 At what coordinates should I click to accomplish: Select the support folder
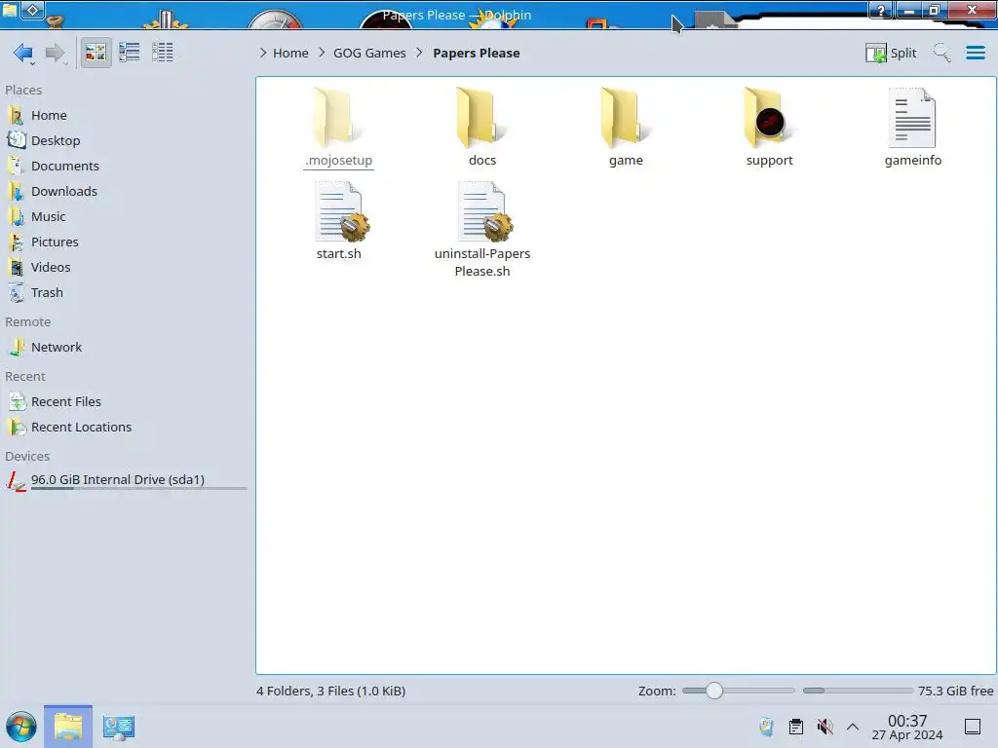pos(770,128)
